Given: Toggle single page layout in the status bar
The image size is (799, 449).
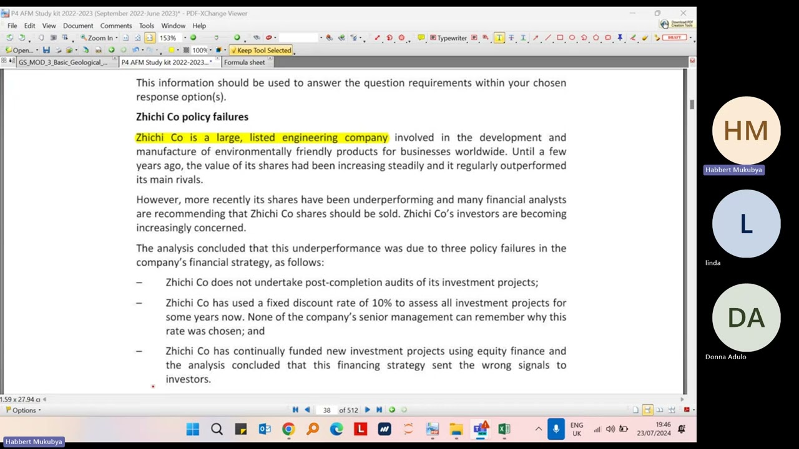Looking at the screenshot, I should pyautogui.click(x=635, y=410).
